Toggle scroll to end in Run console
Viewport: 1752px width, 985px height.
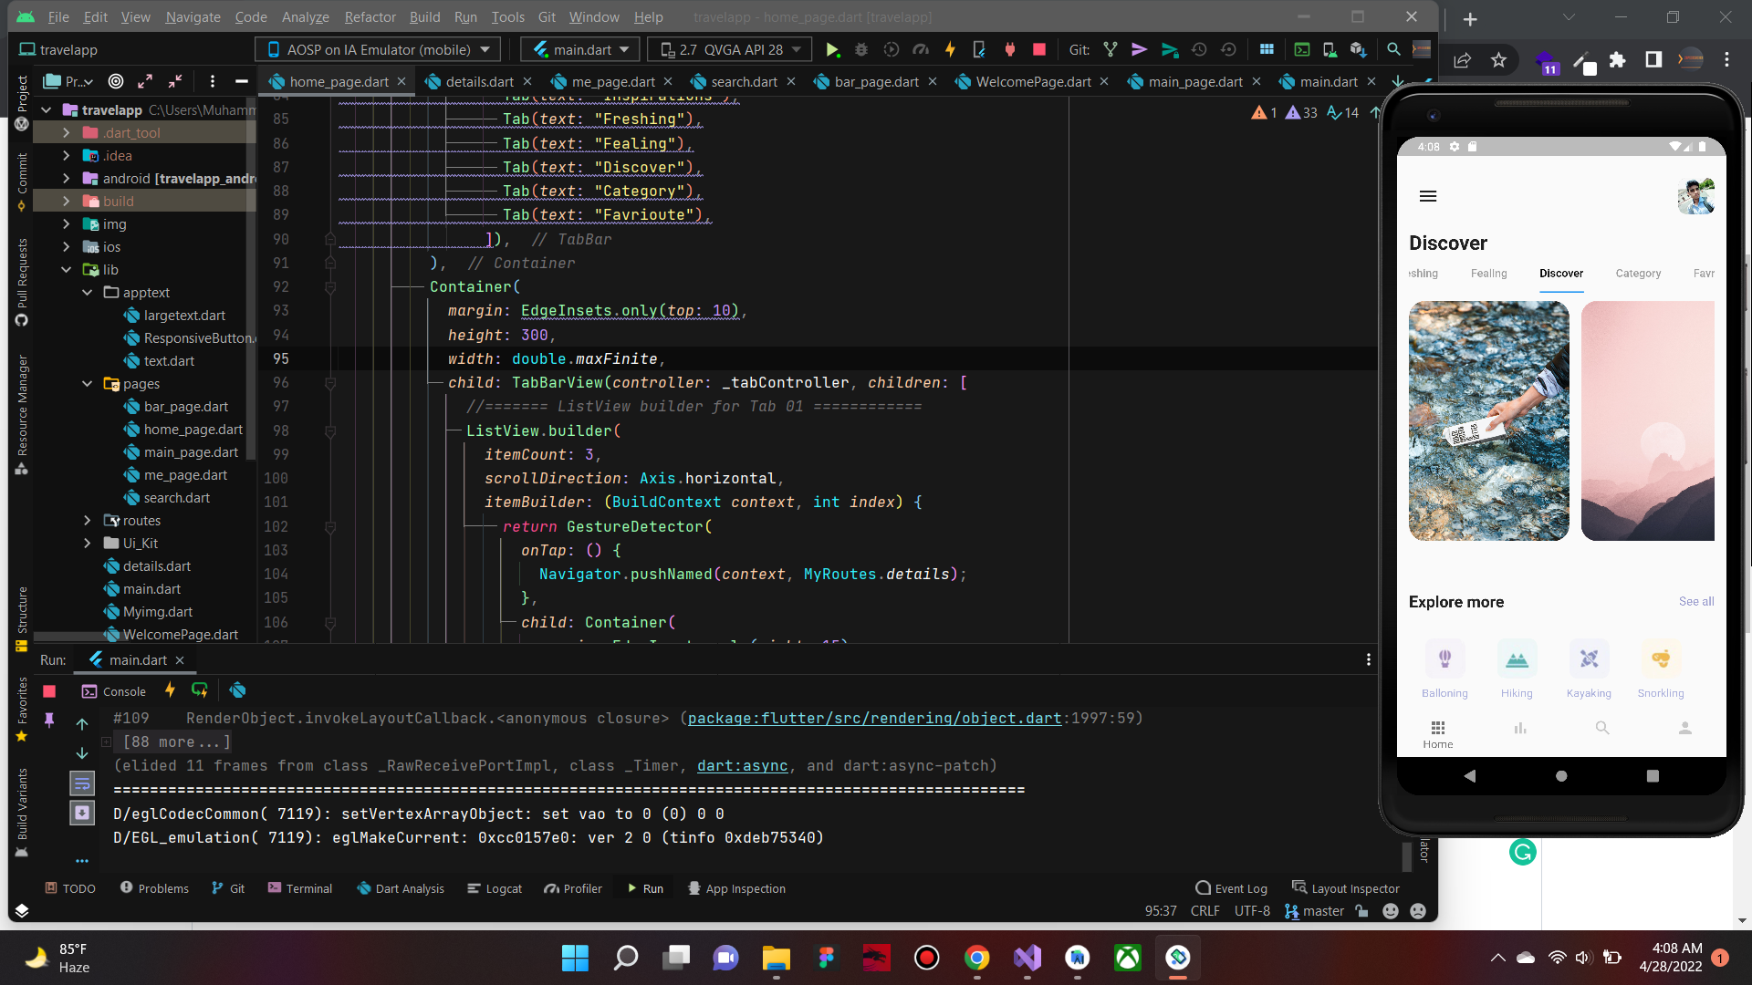tap(82, 813)
